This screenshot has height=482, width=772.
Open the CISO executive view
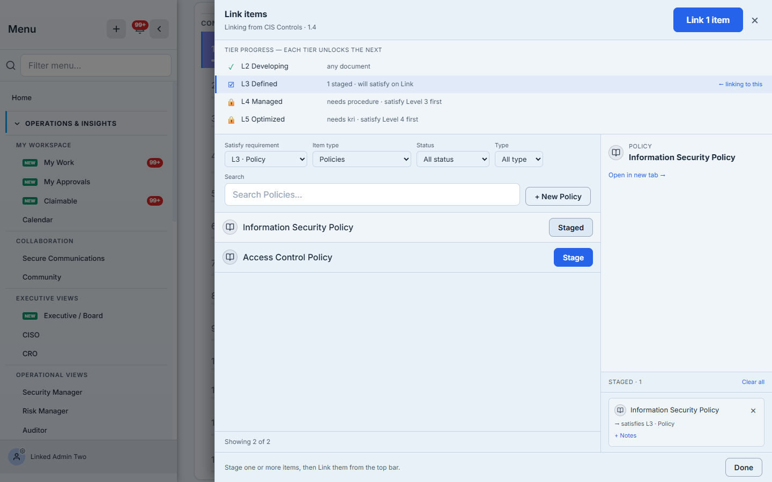click(x=31, y=335)
